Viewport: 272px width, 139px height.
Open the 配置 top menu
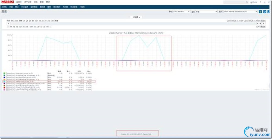click(x=42, y=2)
